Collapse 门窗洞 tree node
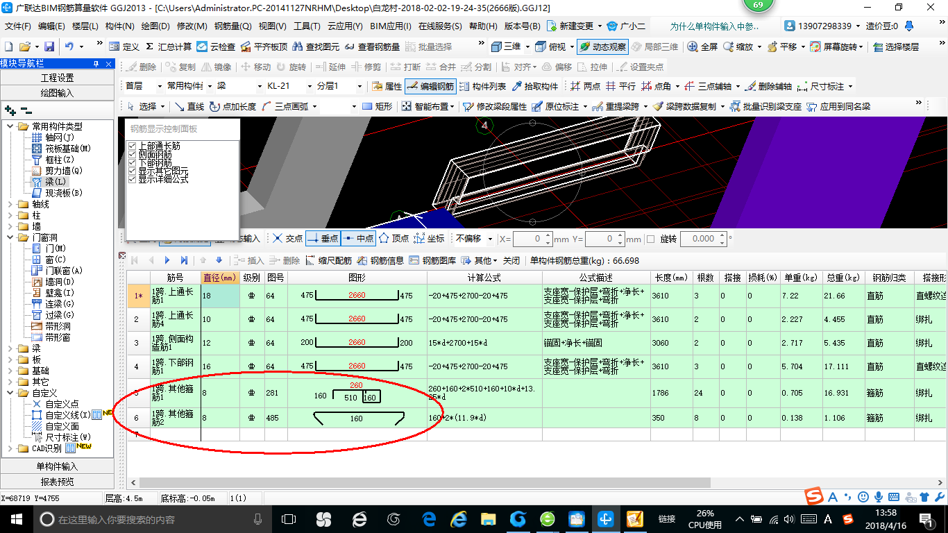 [x=10, y=237]
